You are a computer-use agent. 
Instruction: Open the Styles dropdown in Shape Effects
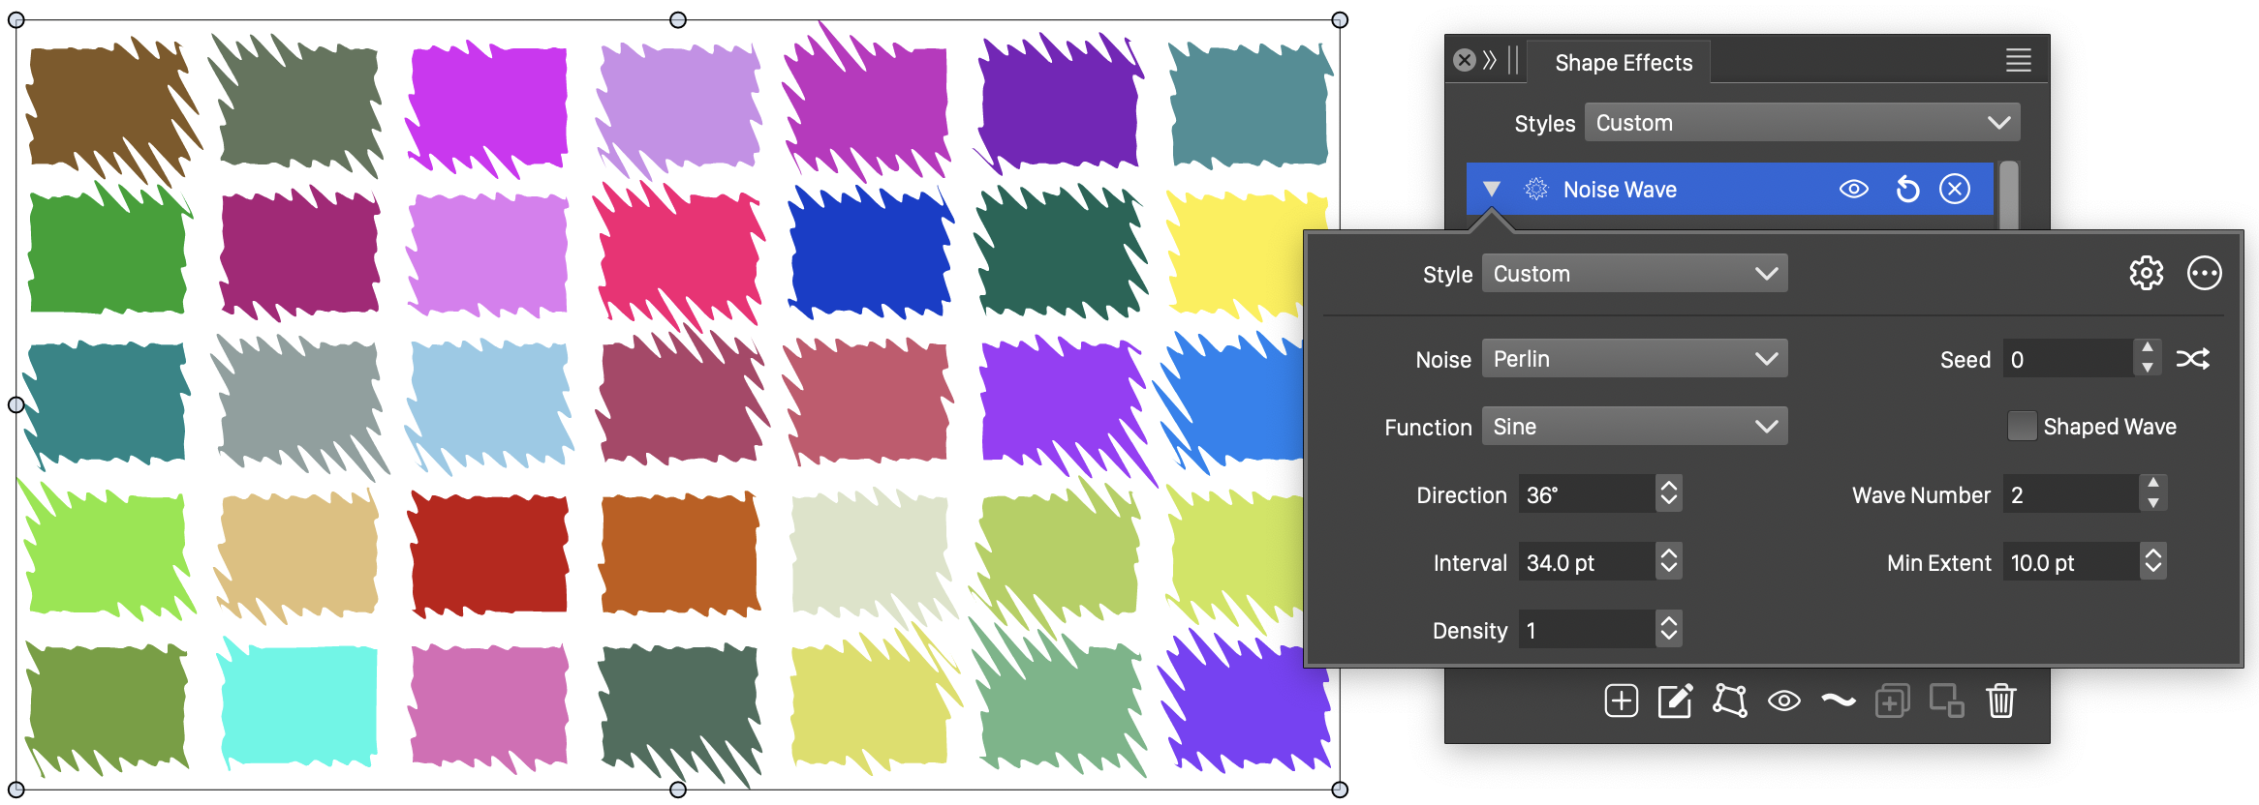(1802, 123)
